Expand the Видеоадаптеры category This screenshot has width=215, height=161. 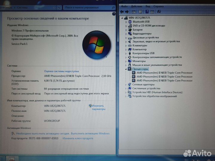click(x=126, y=34)
